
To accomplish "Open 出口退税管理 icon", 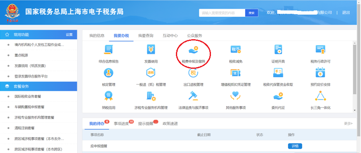I will [193, 73].
